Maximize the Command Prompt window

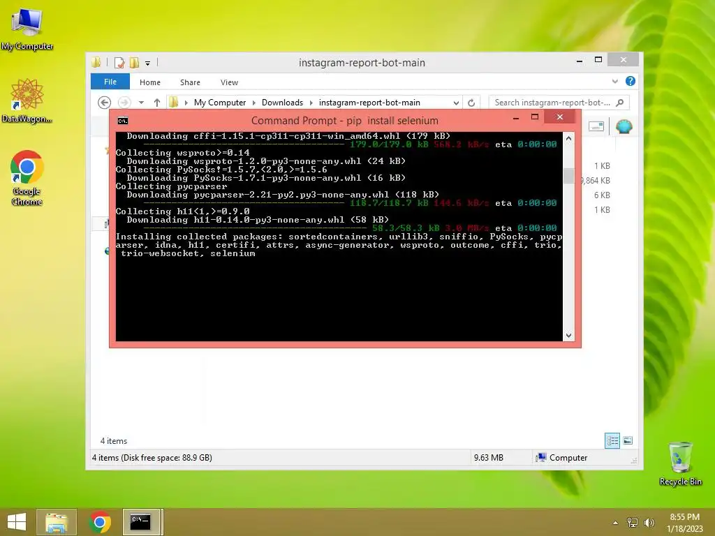(535, 117)
